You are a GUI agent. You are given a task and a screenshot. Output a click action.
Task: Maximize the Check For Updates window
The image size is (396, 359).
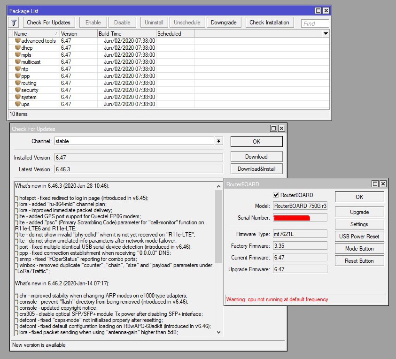pos(273,129)
